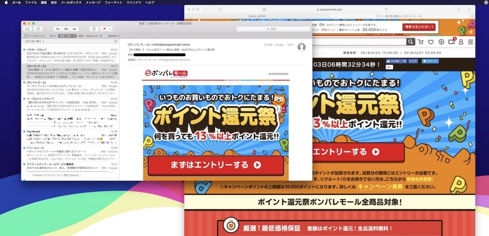Open the flag color dropdown arrow
This screenshot has width=489, height=236.
click(x=111, y=29)
